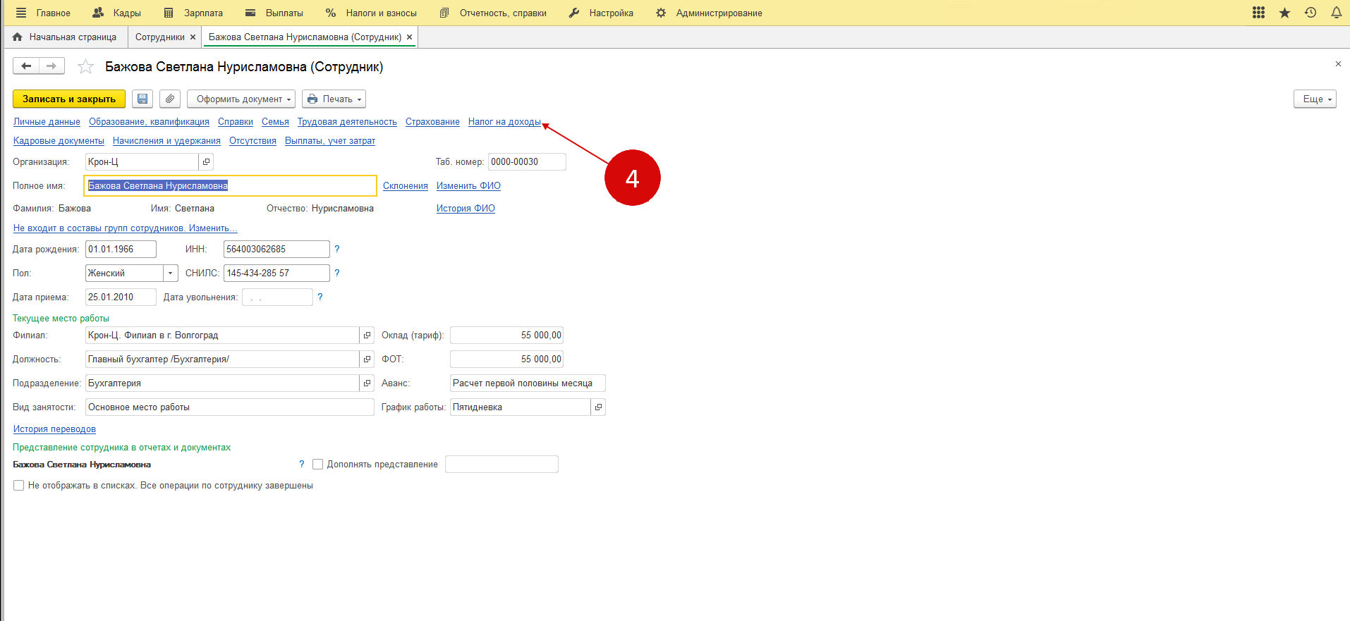Go forward with the right arrow button
The height and width of the screenshot is (621, 1350).
point(51,66)
